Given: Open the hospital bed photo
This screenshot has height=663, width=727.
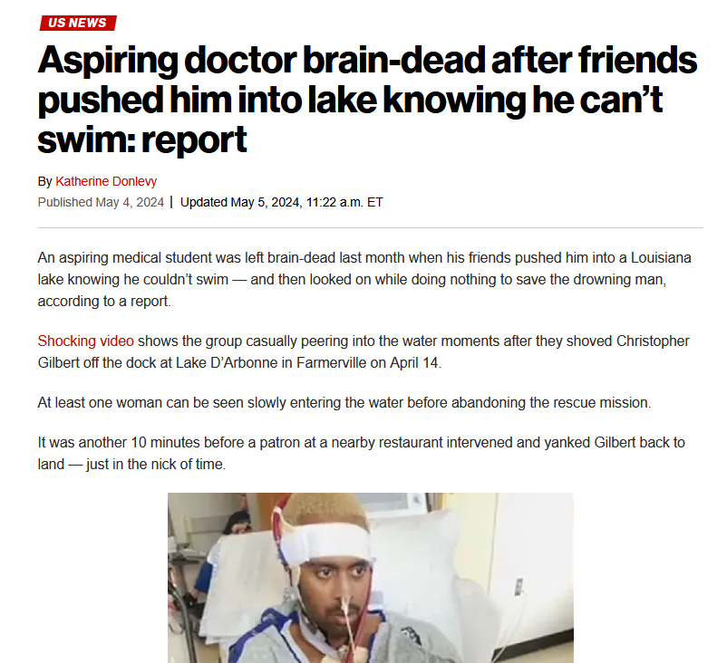Looking at the screenshot, I should click(x=371, y=578).
